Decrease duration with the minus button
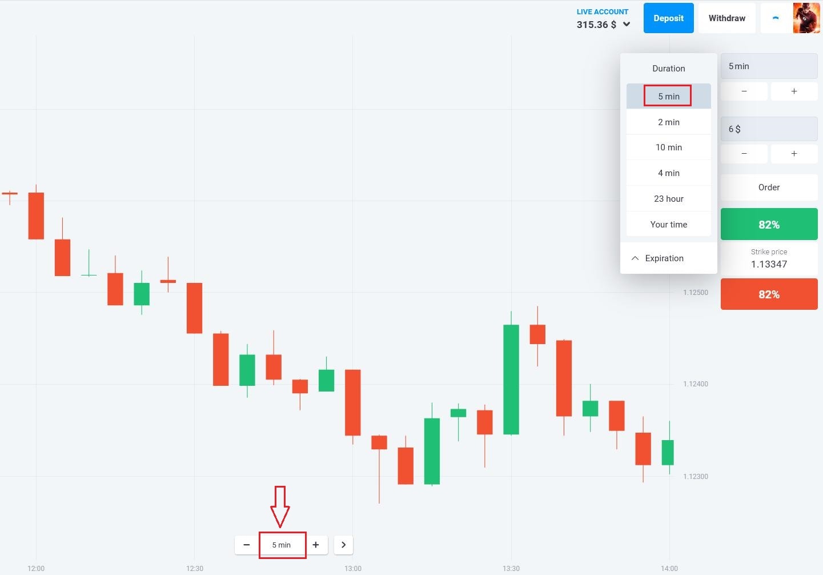 pyautogui.click(x=744, y=91)
